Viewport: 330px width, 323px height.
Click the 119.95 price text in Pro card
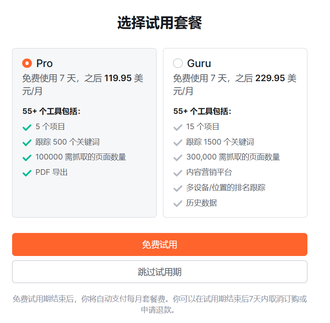pyautogui.click(x=118, y=78)
